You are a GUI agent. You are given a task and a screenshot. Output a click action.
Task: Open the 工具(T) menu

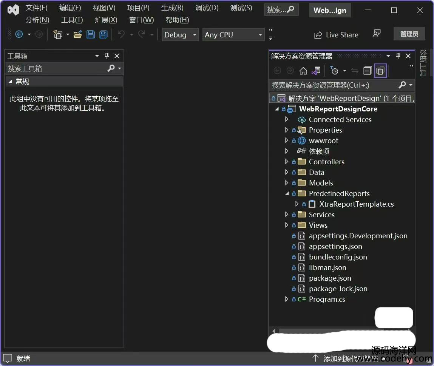pyautogui.click(x=72, y=20)
